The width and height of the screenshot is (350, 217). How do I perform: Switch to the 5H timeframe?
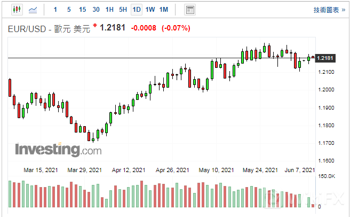123,10
